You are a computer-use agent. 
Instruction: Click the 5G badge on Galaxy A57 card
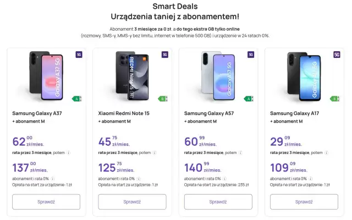pyautogui.click(x=251, y=55)
